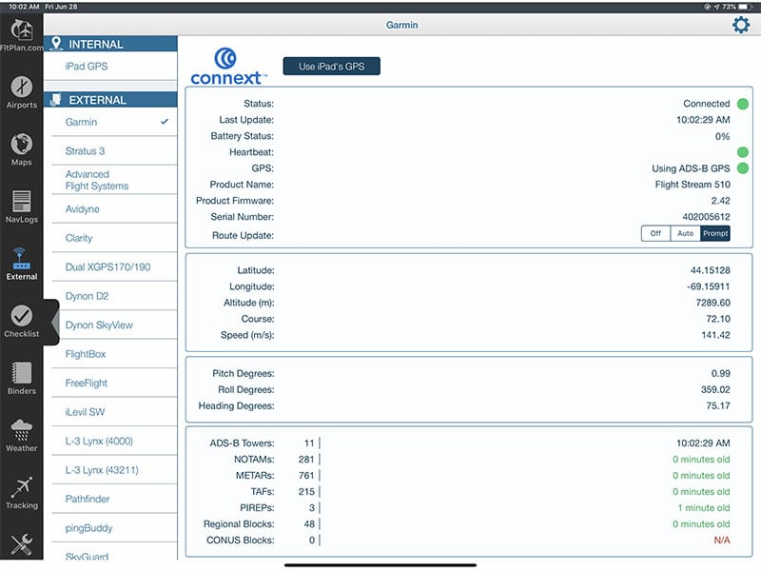Viewport: 761px width, 571px height.
Task: Select L-3 Lynx (43211) device
Action: point(110,470)
